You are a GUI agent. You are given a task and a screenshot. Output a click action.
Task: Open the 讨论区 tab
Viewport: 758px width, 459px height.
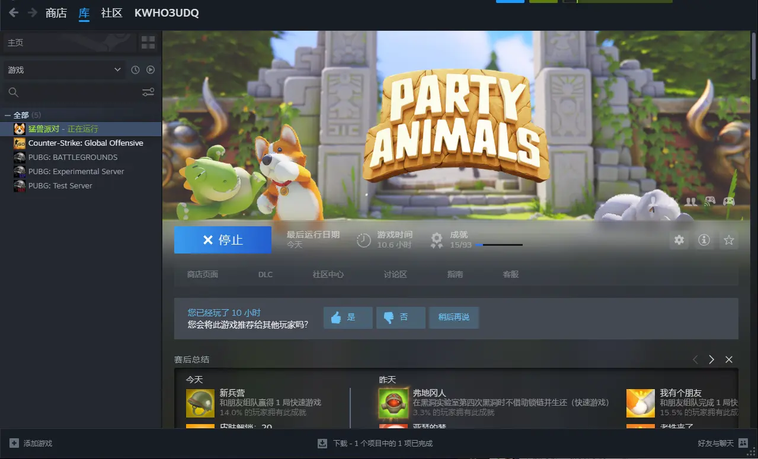(395, 274)
